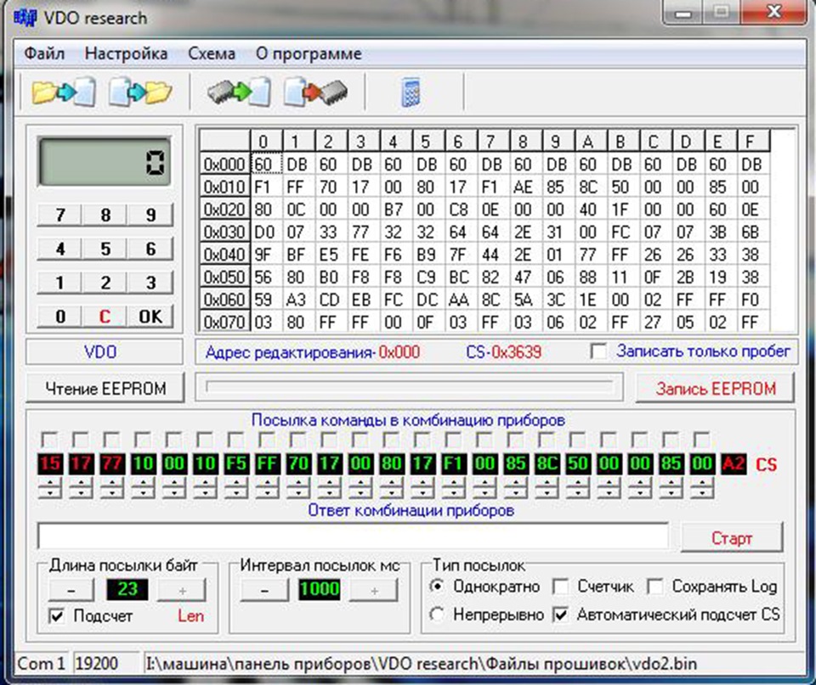816x685 pixels.
Task: Click the stepper under byte F5
Action: point(235,488)
